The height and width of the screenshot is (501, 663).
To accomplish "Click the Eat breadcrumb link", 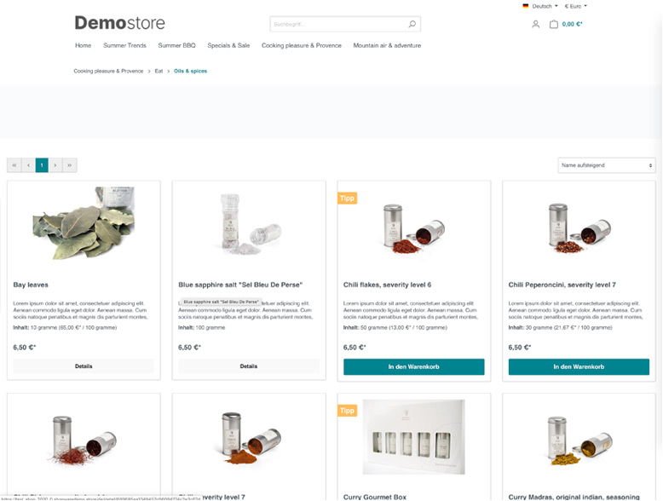I will coord(159,71).
